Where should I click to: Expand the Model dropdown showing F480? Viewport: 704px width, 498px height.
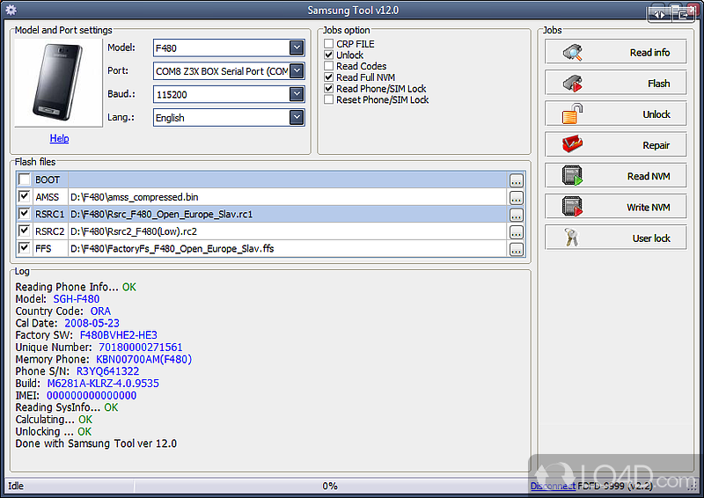(x=297, y=48)
